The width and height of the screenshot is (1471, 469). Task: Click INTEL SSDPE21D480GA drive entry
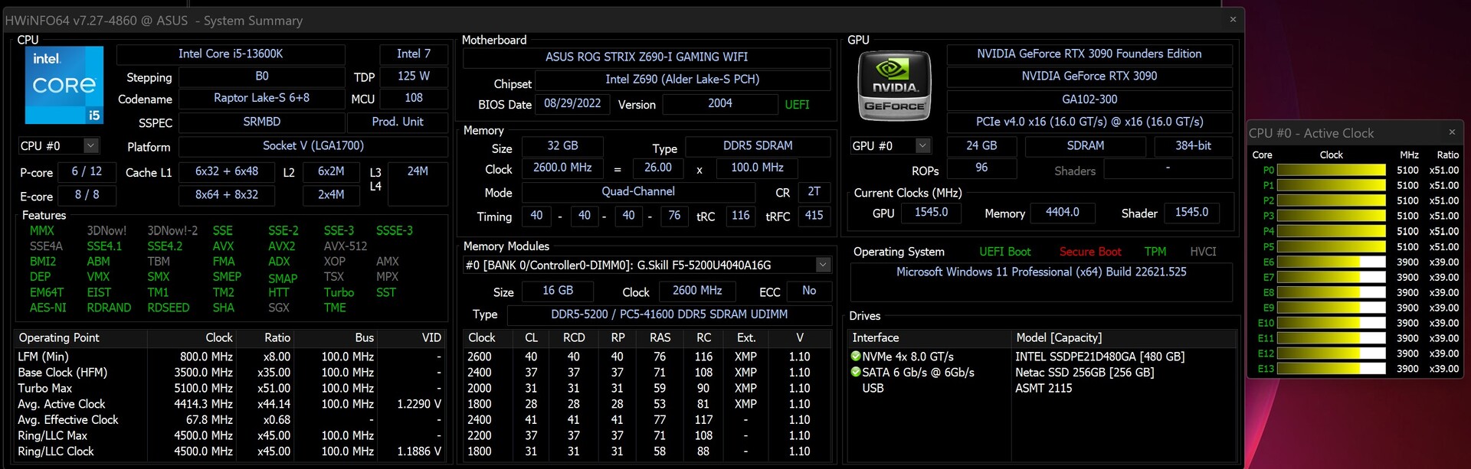coord(1099,357)
